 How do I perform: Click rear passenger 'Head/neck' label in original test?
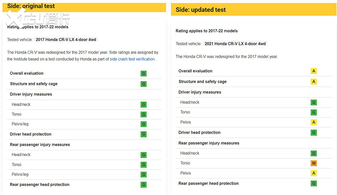coord(21,154)
